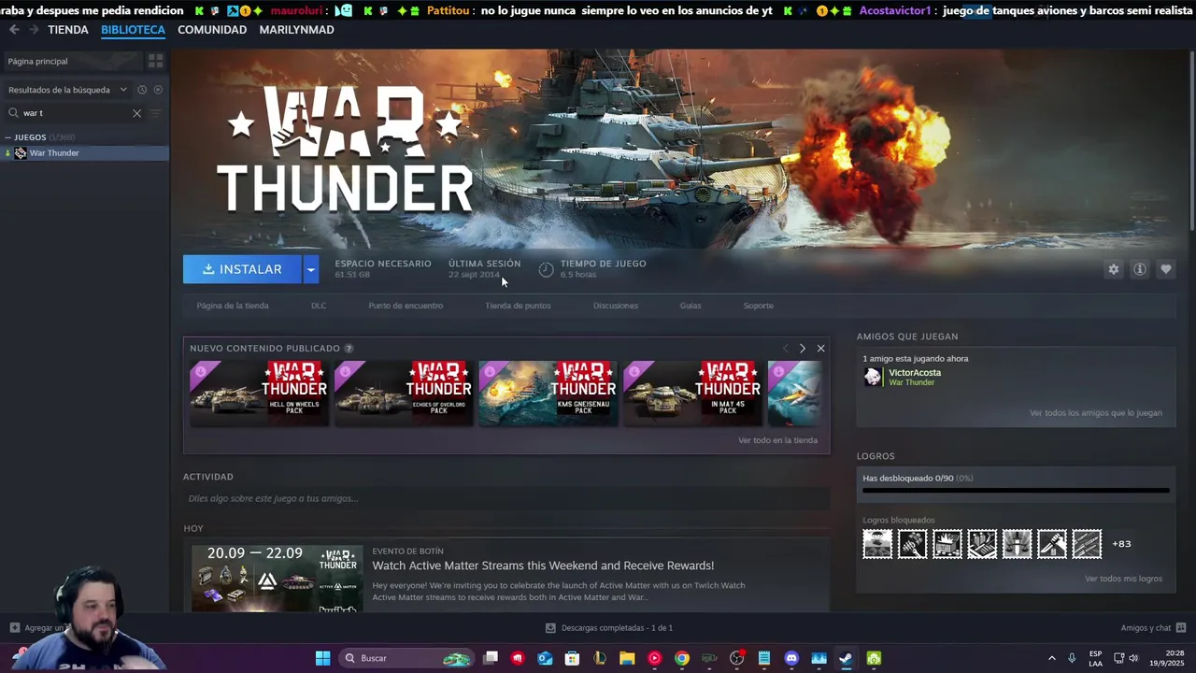Collapse the JUEGOS category
The height and width of the screenshot is (673, 1196).
click(x=7, y=137)
